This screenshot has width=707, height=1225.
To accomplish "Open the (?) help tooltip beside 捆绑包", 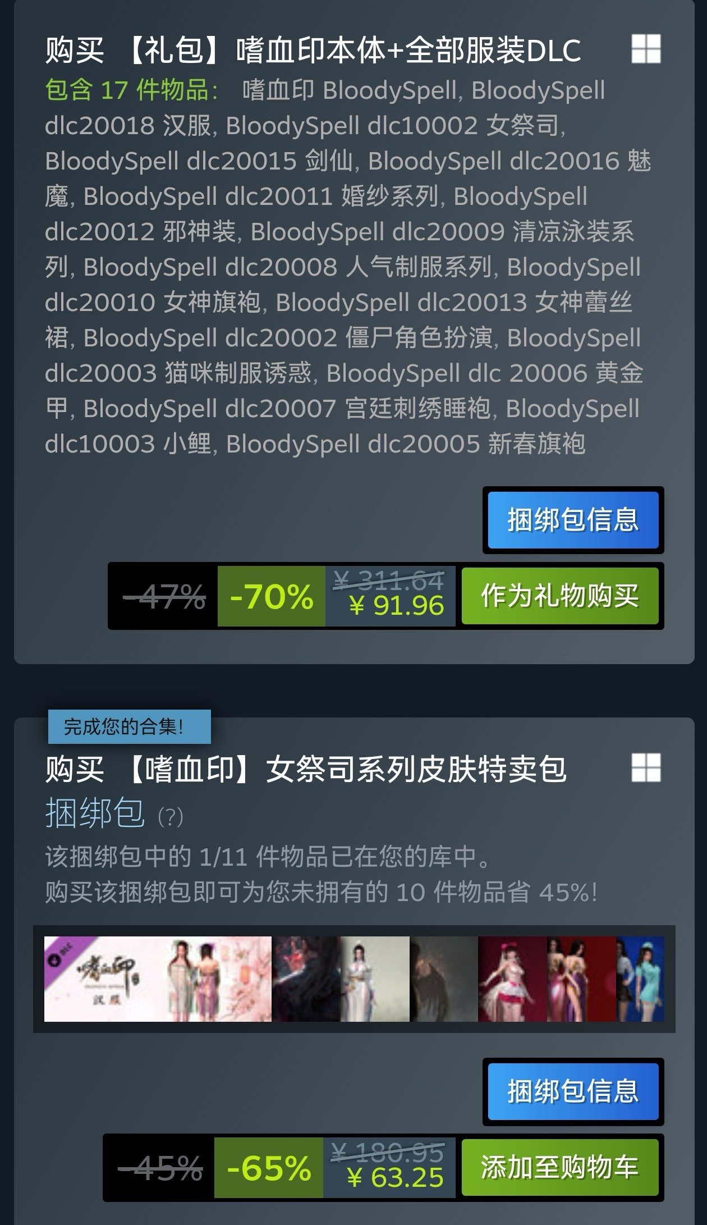I will (x=171, y=817).
